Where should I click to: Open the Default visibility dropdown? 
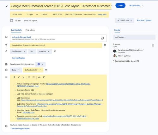tap(33, 70)
